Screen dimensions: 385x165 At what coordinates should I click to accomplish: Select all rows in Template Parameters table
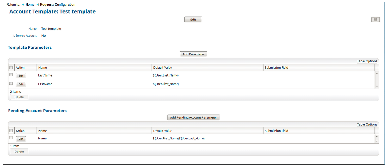coord(11,67)
